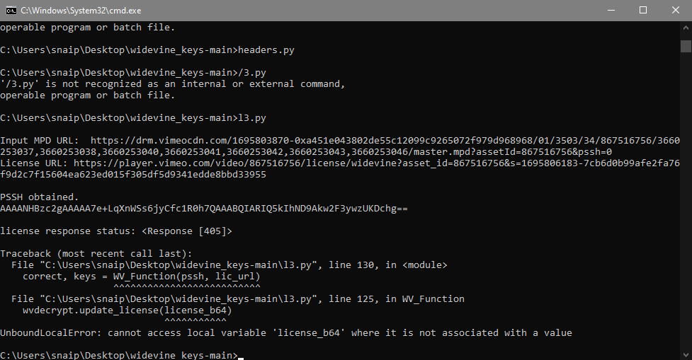Minimize the command prompt window
This screenshot has width=692, height=360.
(x=611, y=10)
